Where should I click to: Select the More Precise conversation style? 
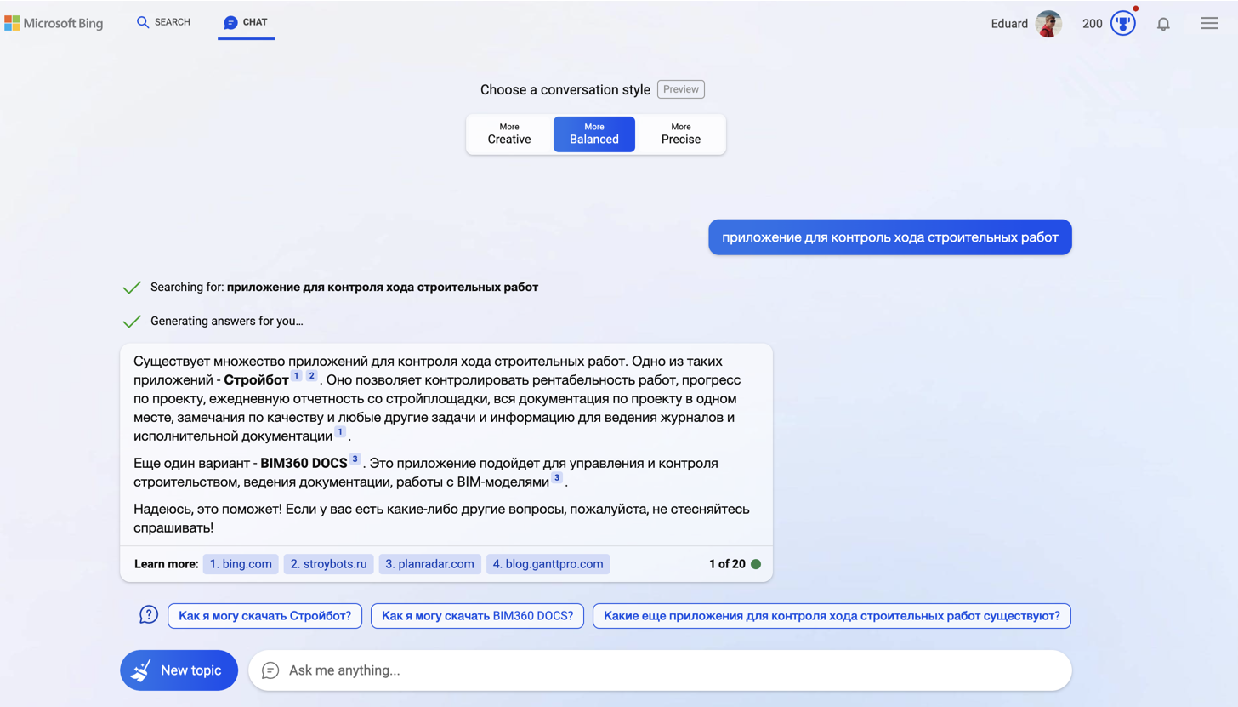680,134
